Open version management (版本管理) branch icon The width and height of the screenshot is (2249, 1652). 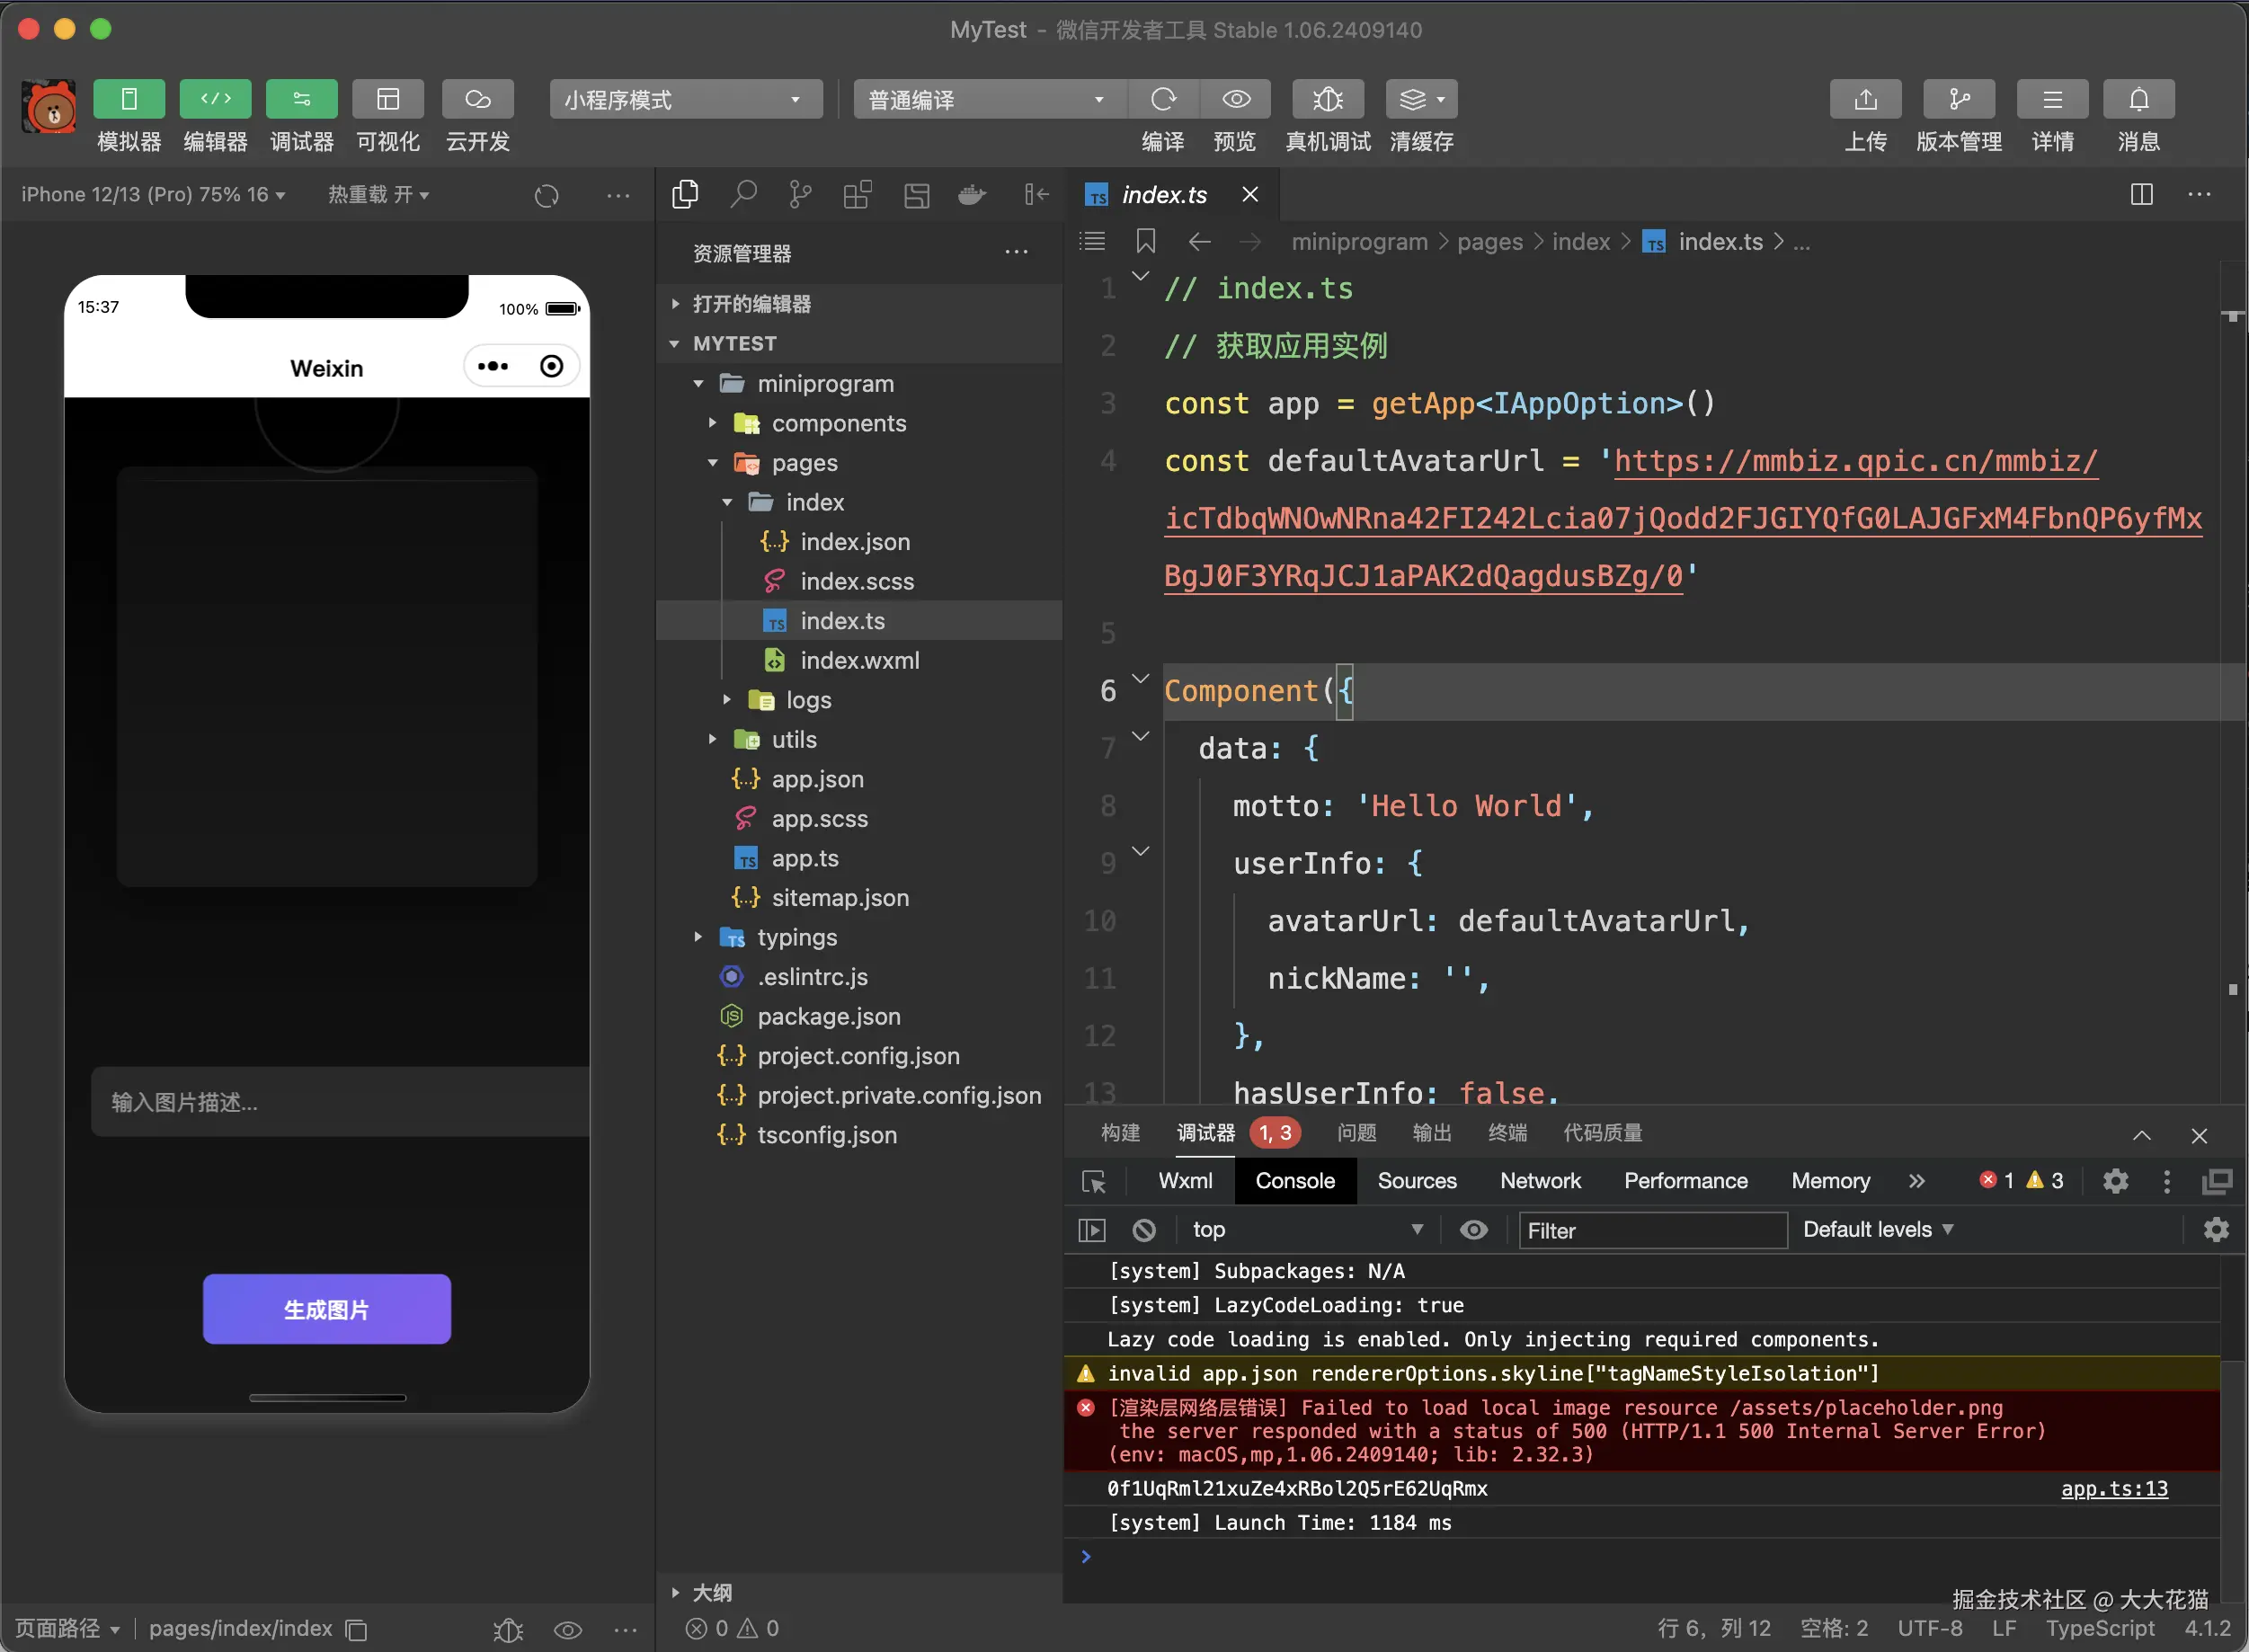[x=1958, y=99]
